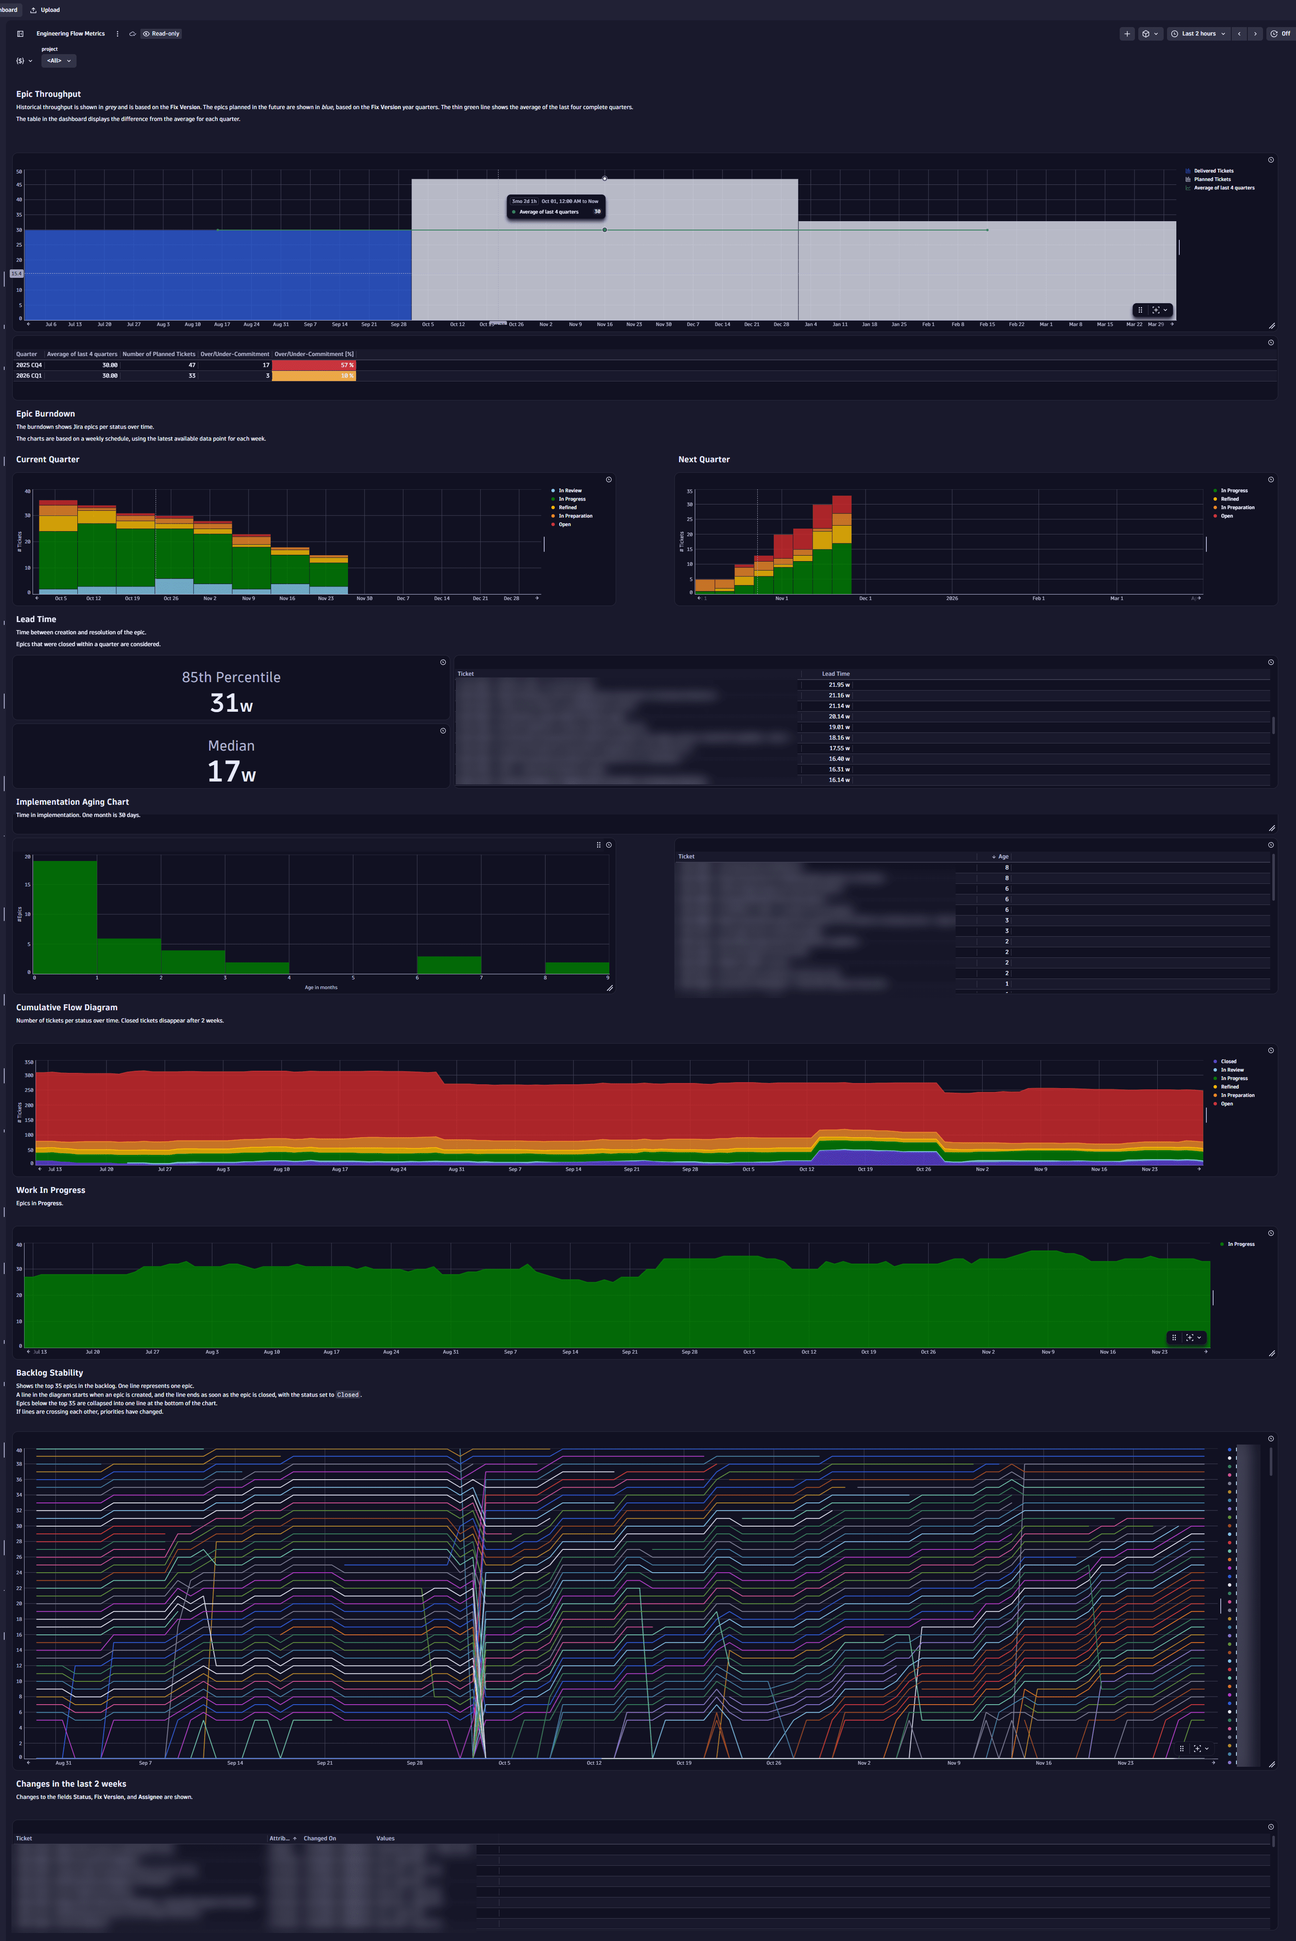Open the dashboard three-dot menu
Viewport: 1296px width, 1941px height.
point(118,34)
